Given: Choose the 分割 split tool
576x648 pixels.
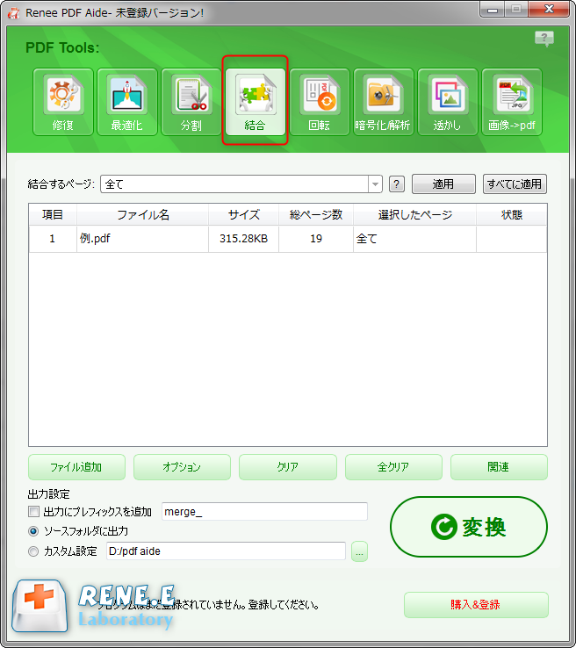Looking at the screenshot, I should [x=191, y=102].
